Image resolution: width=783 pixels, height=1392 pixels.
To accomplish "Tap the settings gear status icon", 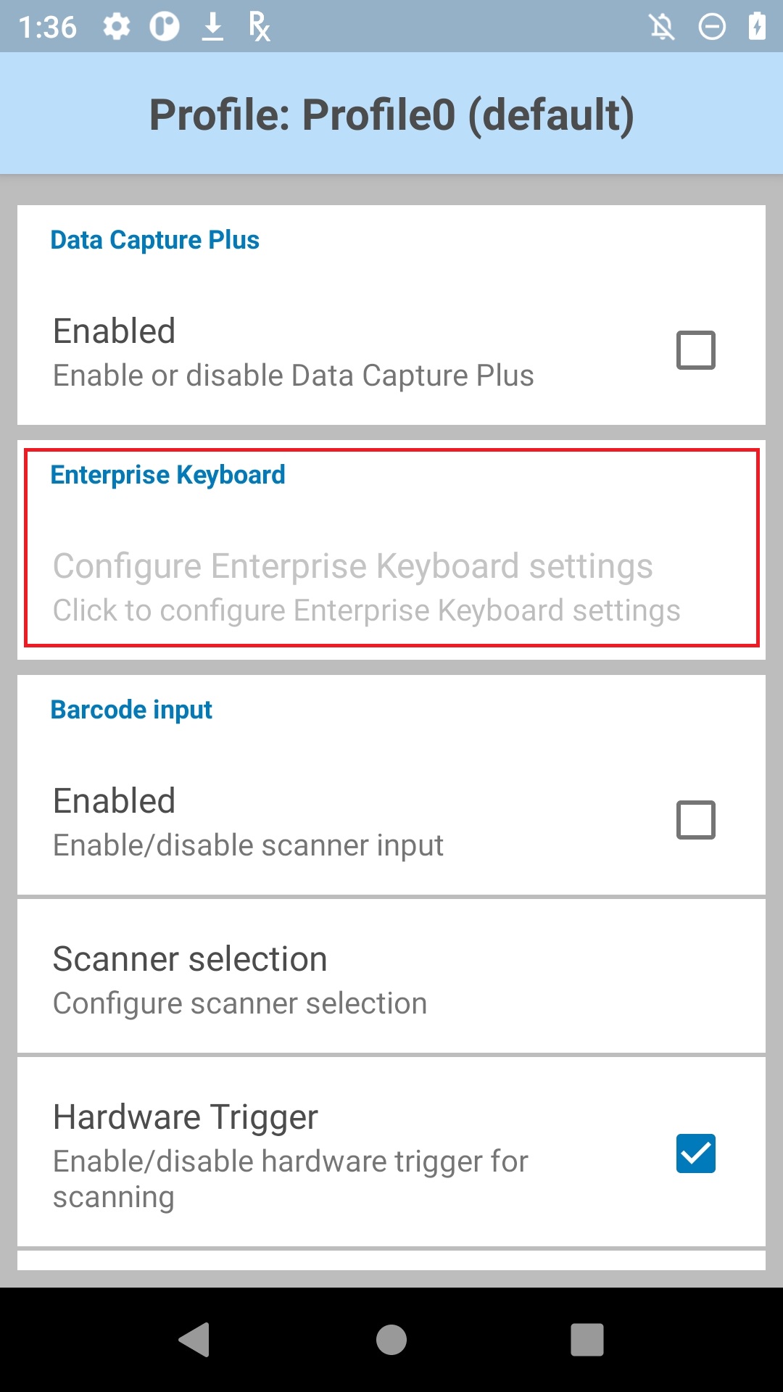I will (116, 27).
